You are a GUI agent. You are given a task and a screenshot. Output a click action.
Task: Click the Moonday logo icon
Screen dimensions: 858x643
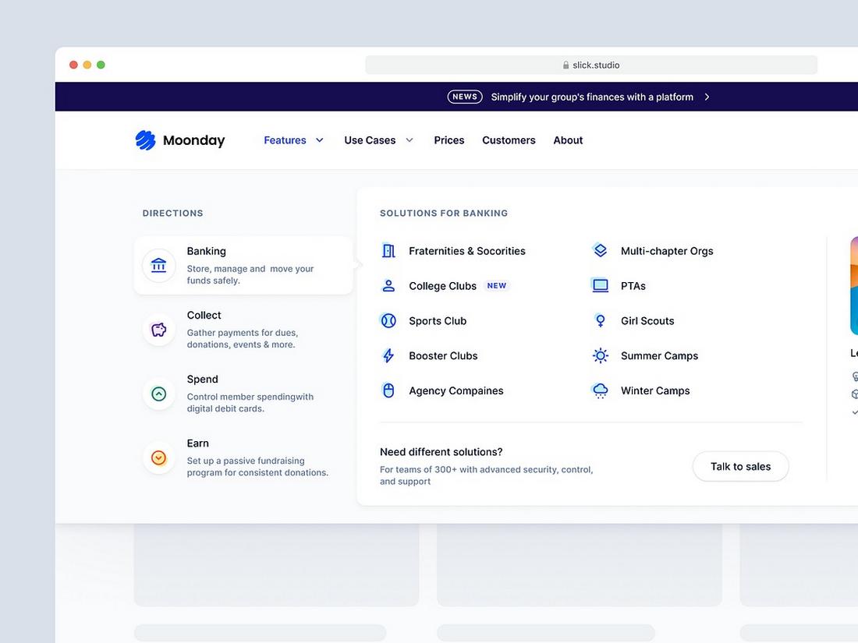coord(146,140)
